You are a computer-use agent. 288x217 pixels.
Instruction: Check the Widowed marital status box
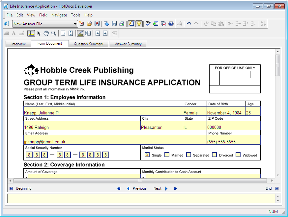click(x=238, y=155)
